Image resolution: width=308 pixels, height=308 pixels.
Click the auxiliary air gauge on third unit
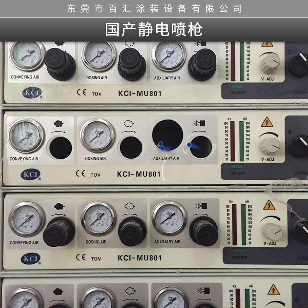point(169,218)
